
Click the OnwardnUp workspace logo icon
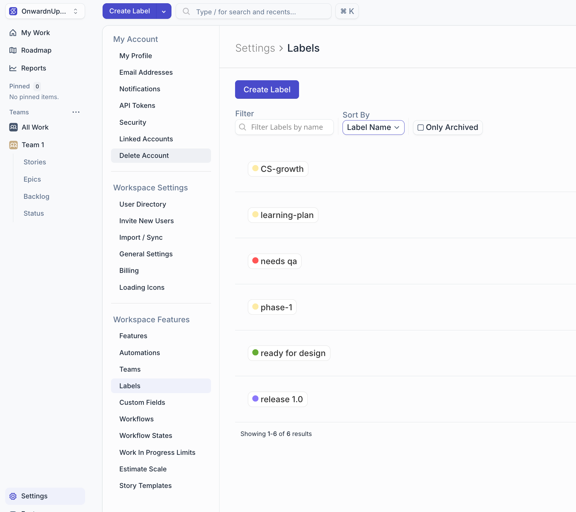pyautogui.click(x=13, y=11)
